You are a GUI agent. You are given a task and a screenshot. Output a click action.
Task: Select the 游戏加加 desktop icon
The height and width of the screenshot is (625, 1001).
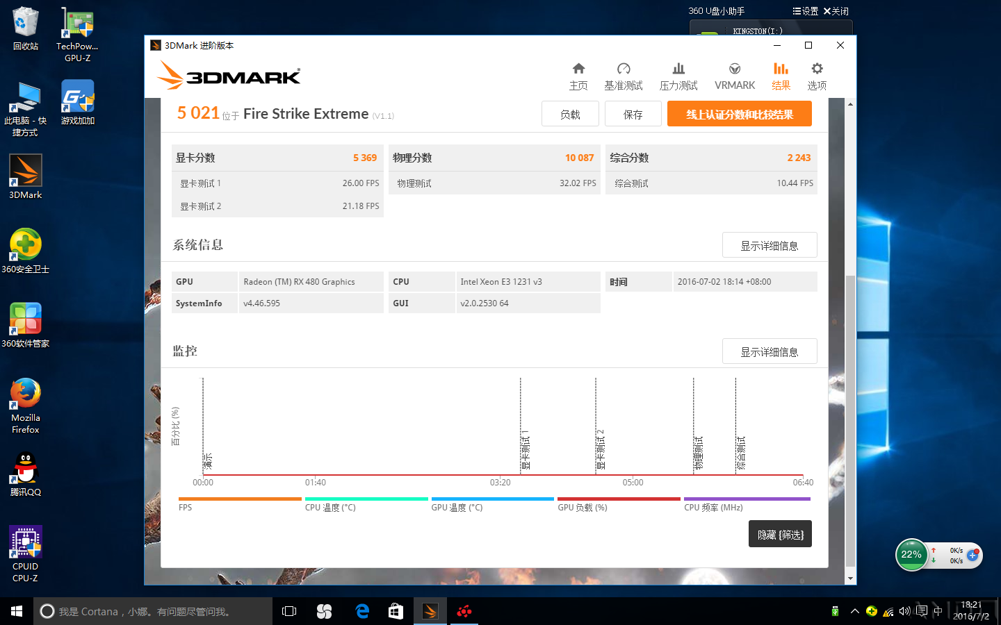pyautogui.click(x=77, y=103)
